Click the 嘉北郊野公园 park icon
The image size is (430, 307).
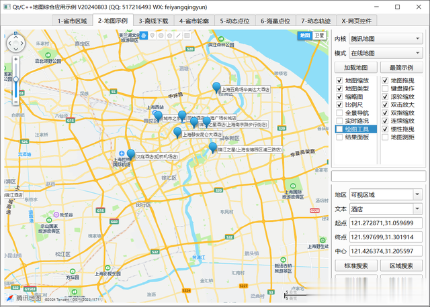click(x=48, y=55)
